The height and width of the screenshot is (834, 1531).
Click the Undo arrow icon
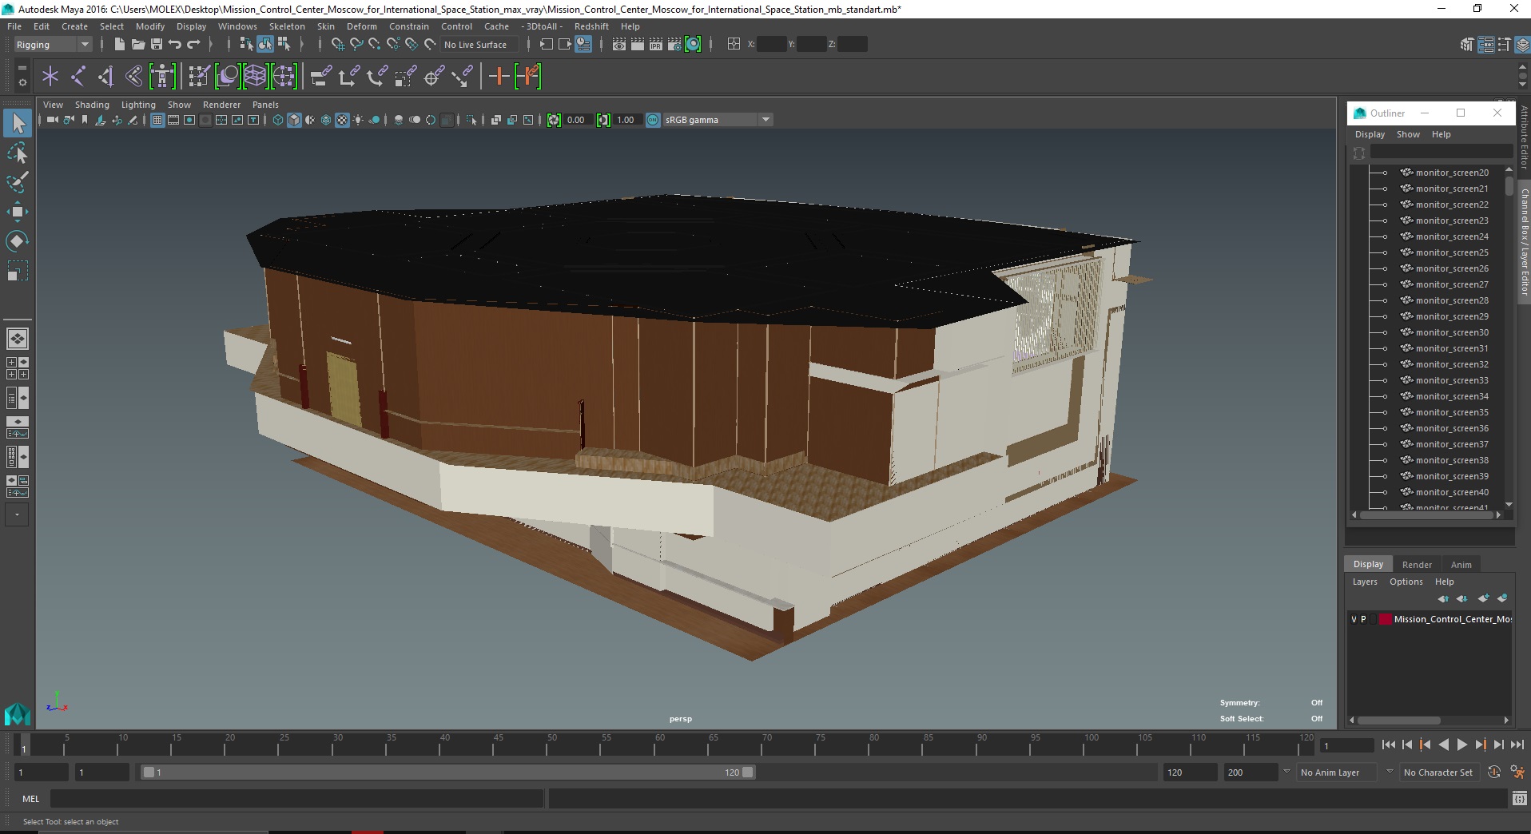pos(175,45)
